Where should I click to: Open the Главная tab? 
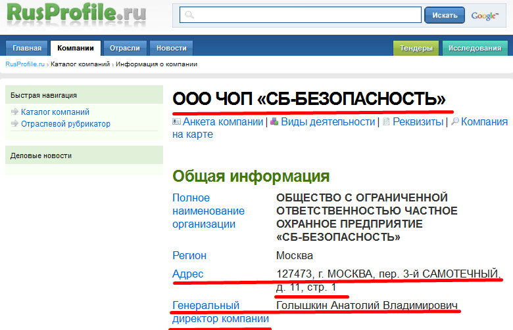pos(27,48)
